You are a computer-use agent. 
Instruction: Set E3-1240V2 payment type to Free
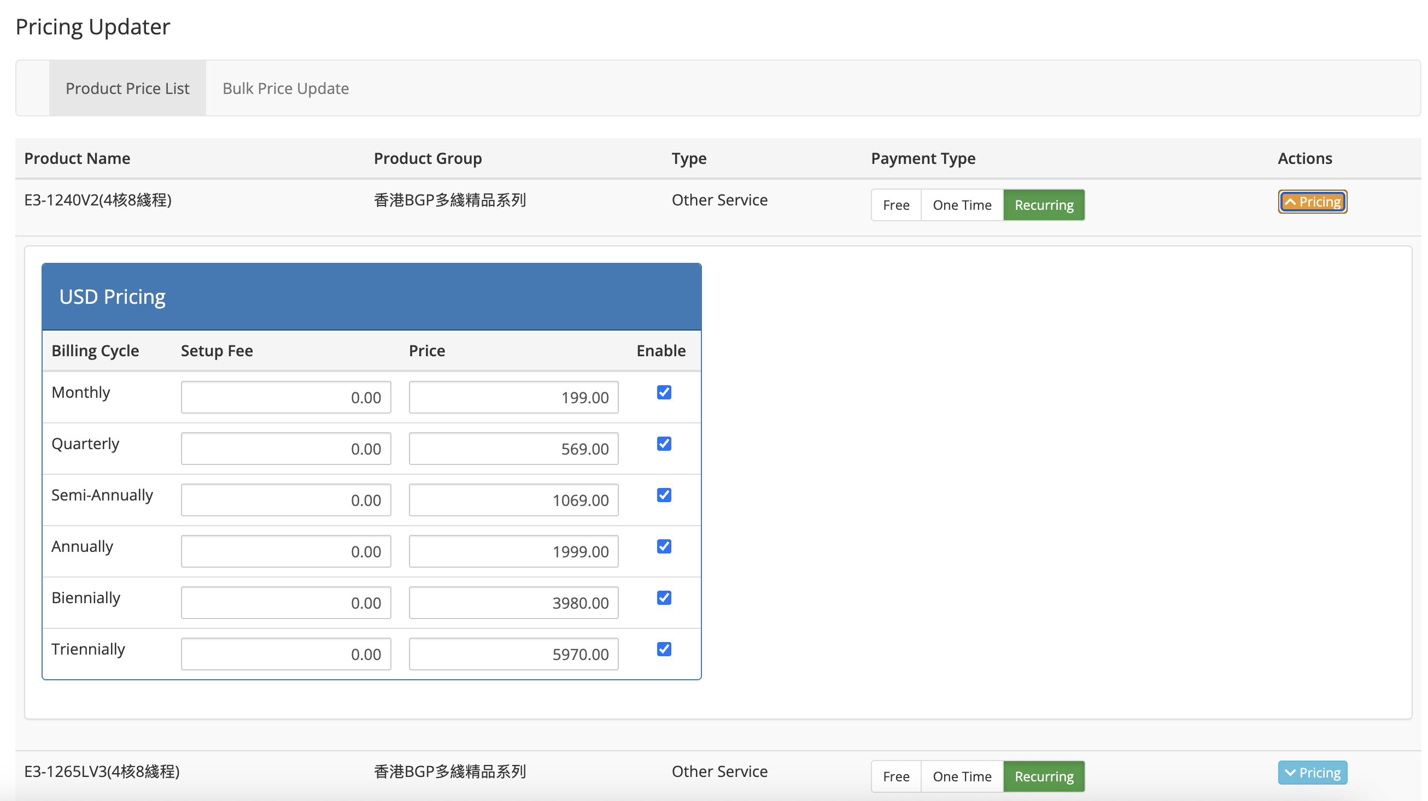896,205
